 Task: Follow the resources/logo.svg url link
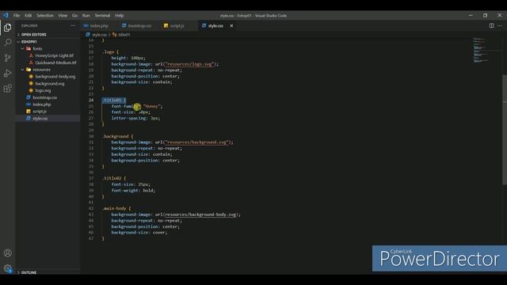pyautogui.click(x=189, y=64)
